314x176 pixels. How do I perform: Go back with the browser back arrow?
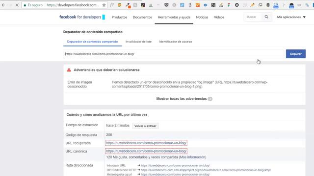pos(3,5)
